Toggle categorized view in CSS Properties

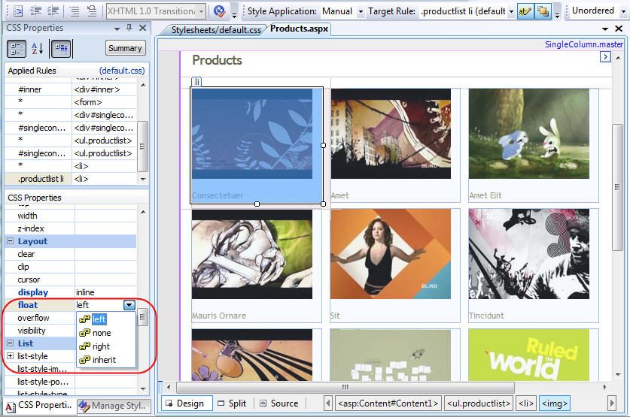(17, 49)
